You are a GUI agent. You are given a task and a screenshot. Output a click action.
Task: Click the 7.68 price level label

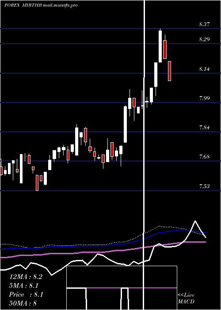[x=204, y=157]
